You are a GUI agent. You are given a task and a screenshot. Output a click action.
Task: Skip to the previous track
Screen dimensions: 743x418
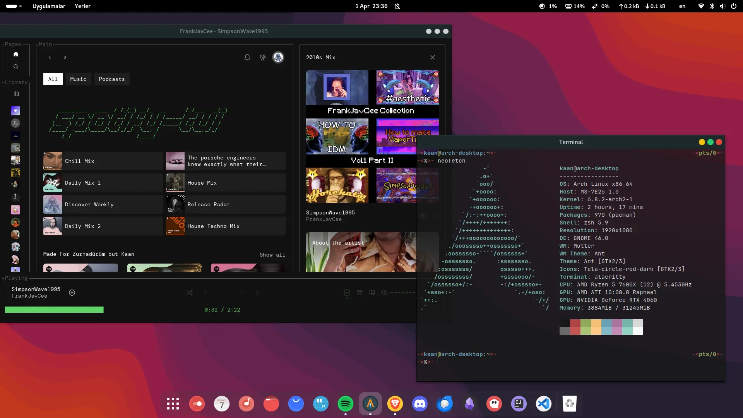click(205, 293)
